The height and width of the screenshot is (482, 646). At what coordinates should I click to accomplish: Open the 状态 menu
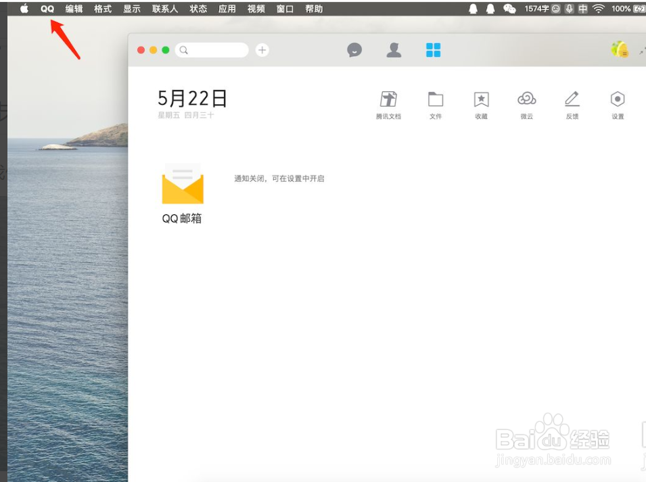pyautogui.click(x=198, y=9)
